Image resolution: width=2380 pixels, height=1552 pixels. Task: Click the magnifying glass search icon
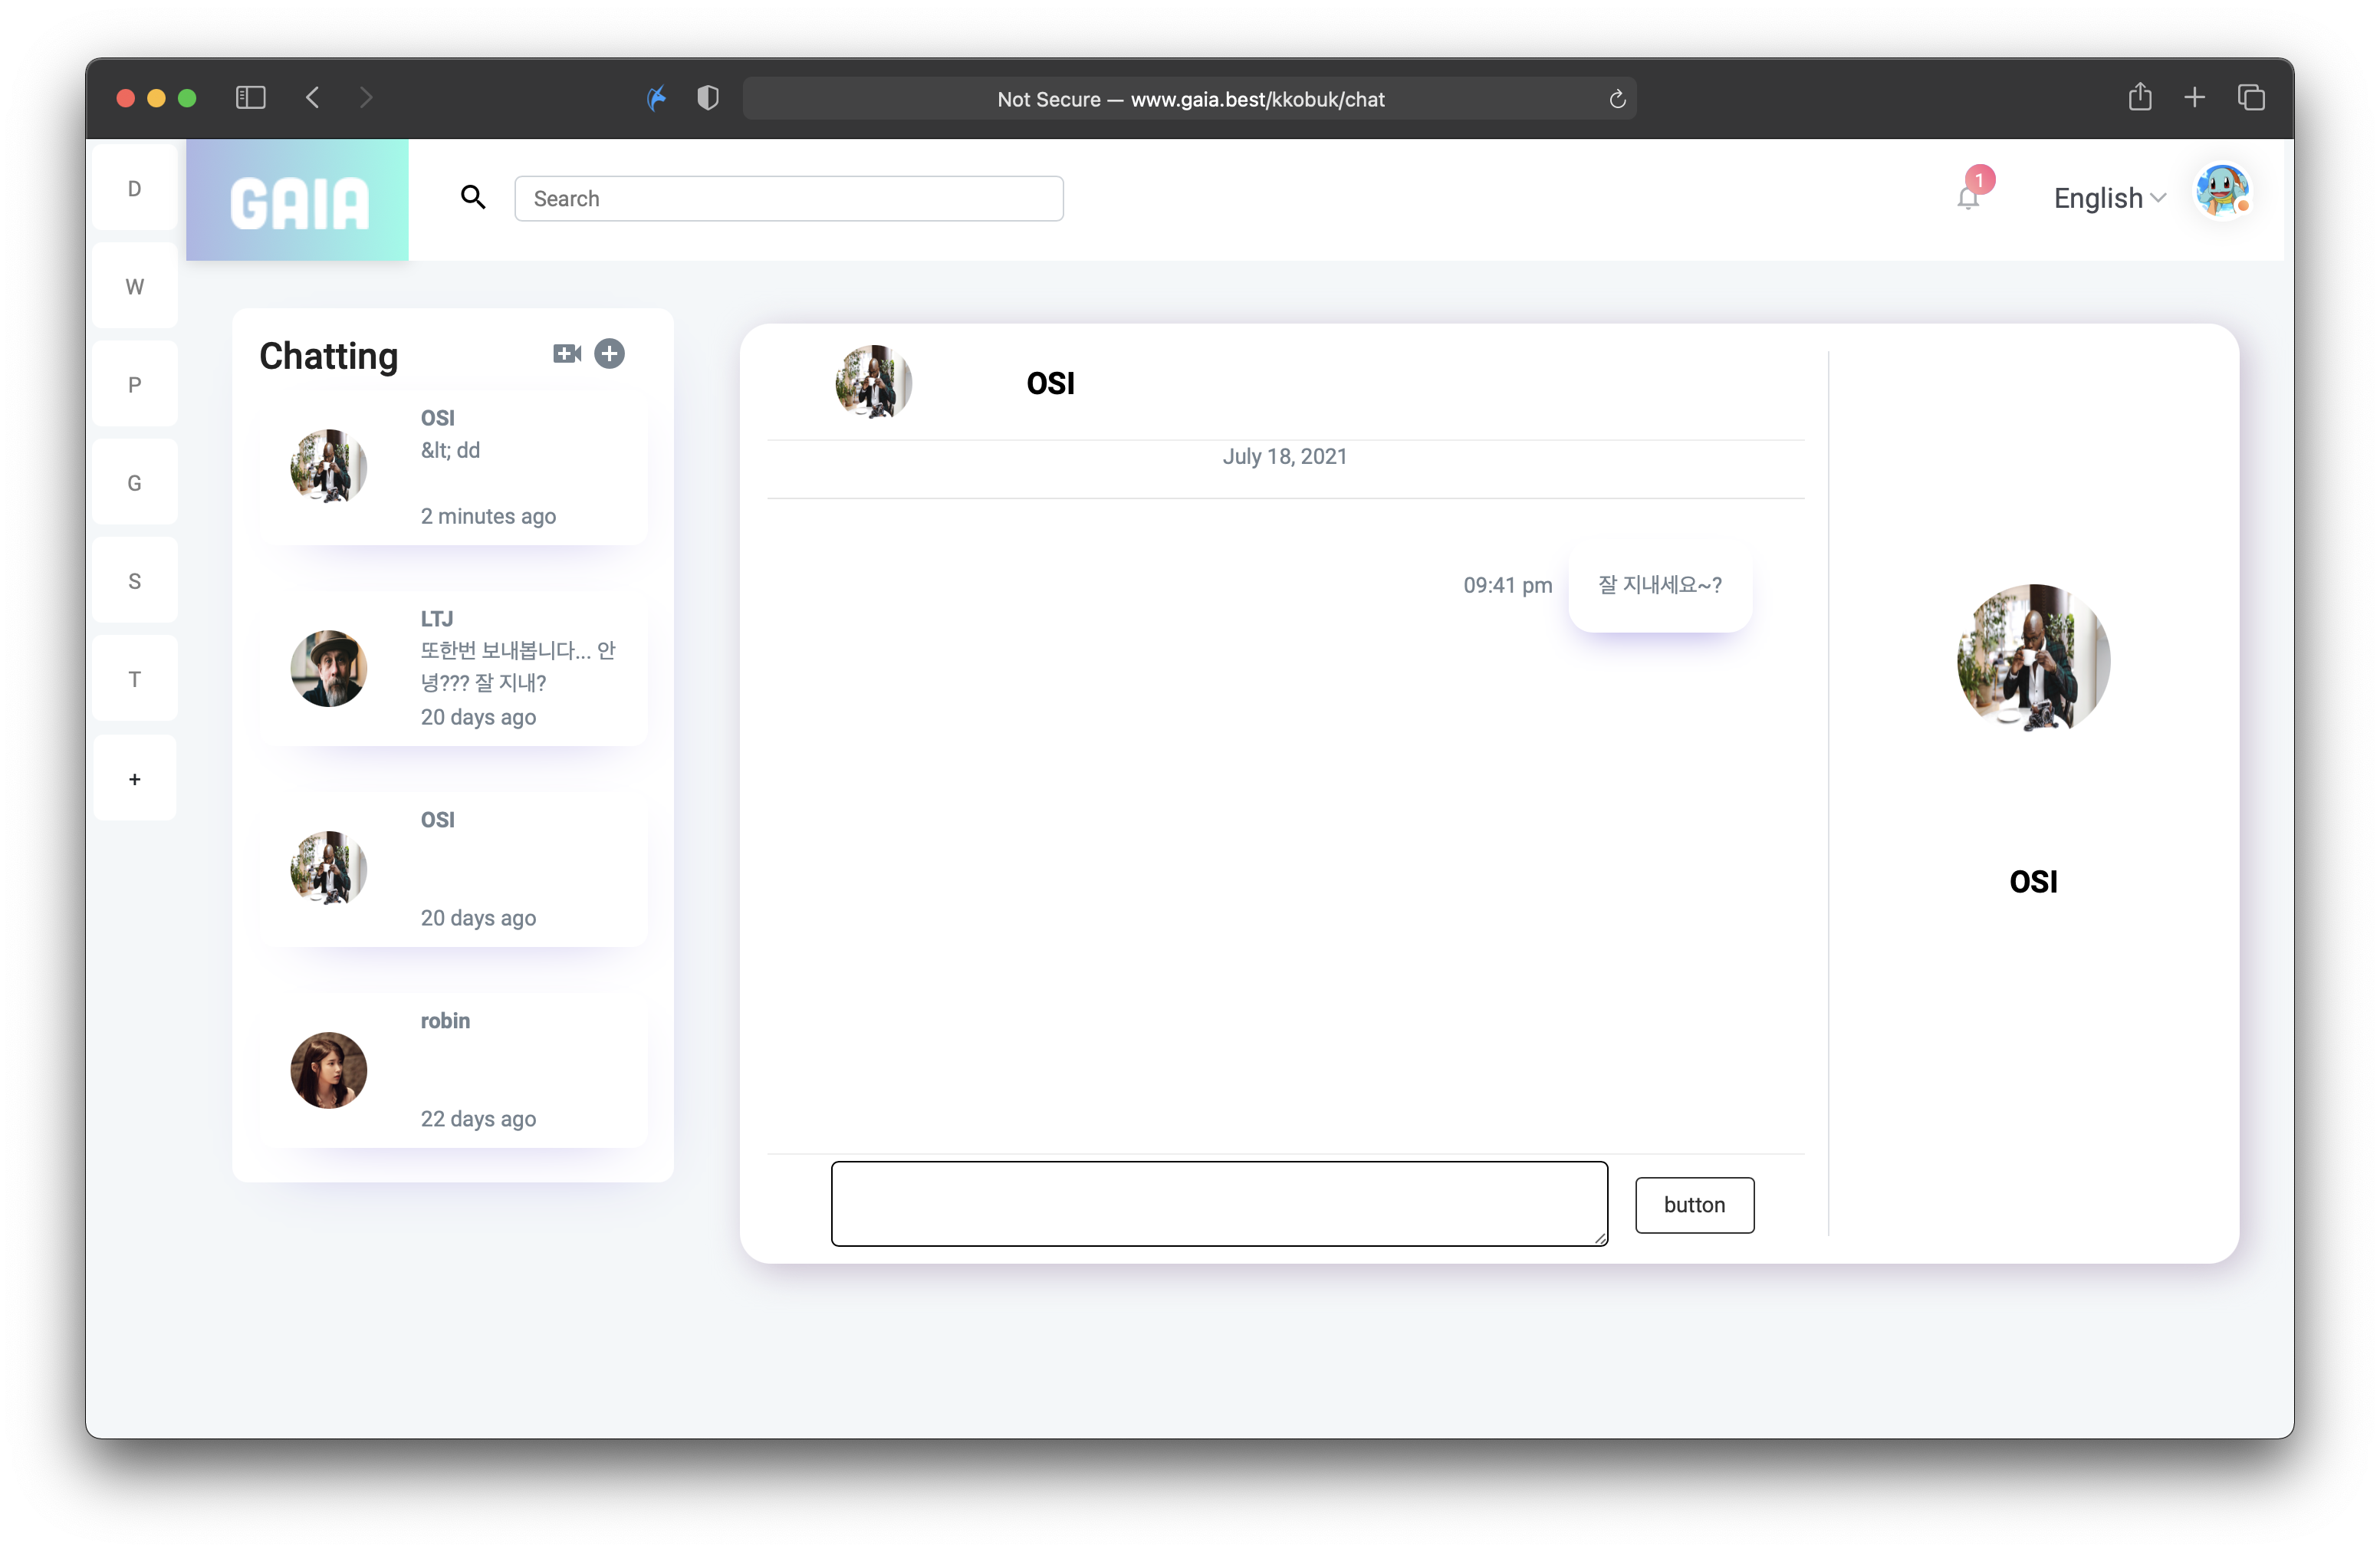point(473,198)
